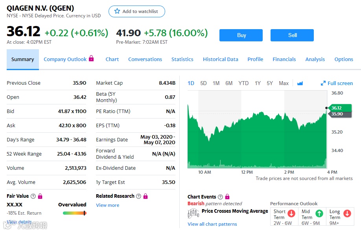Click the Price Crosses Moving Average event
Viewport: 361px width, 232px height.
tap(235, 211)
